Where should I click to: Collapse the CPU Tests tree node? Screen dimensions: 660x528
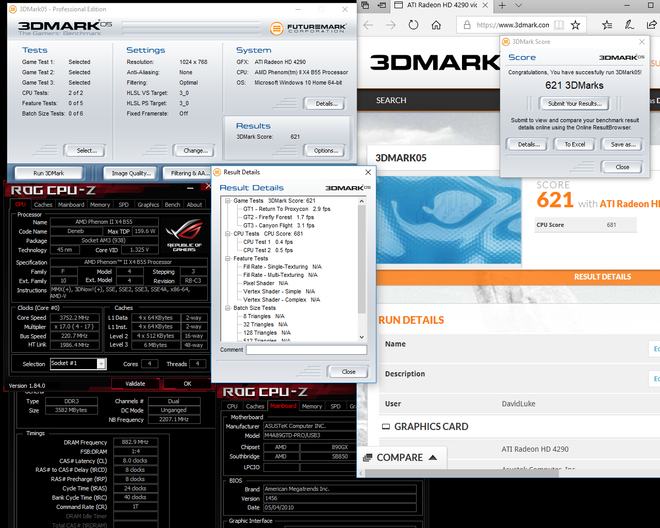228,234
